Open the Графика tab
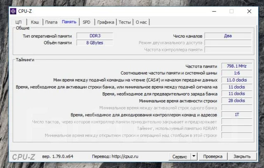Viewport: 264px width, 168px height. pos(106,22)
